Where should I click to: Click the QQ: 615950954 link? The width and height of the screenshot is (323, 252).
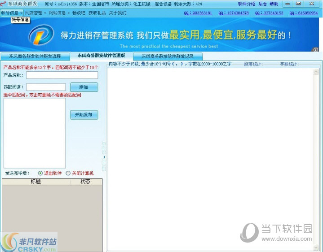(x=303, y=13)
